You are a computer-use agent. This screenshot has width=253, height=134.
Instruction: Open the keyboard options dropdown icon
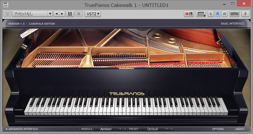point(201,14)
